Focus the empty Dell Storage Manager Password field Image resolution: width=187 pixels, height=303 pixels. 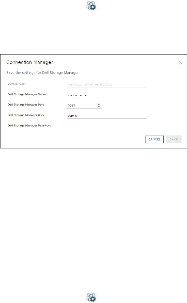107,126
